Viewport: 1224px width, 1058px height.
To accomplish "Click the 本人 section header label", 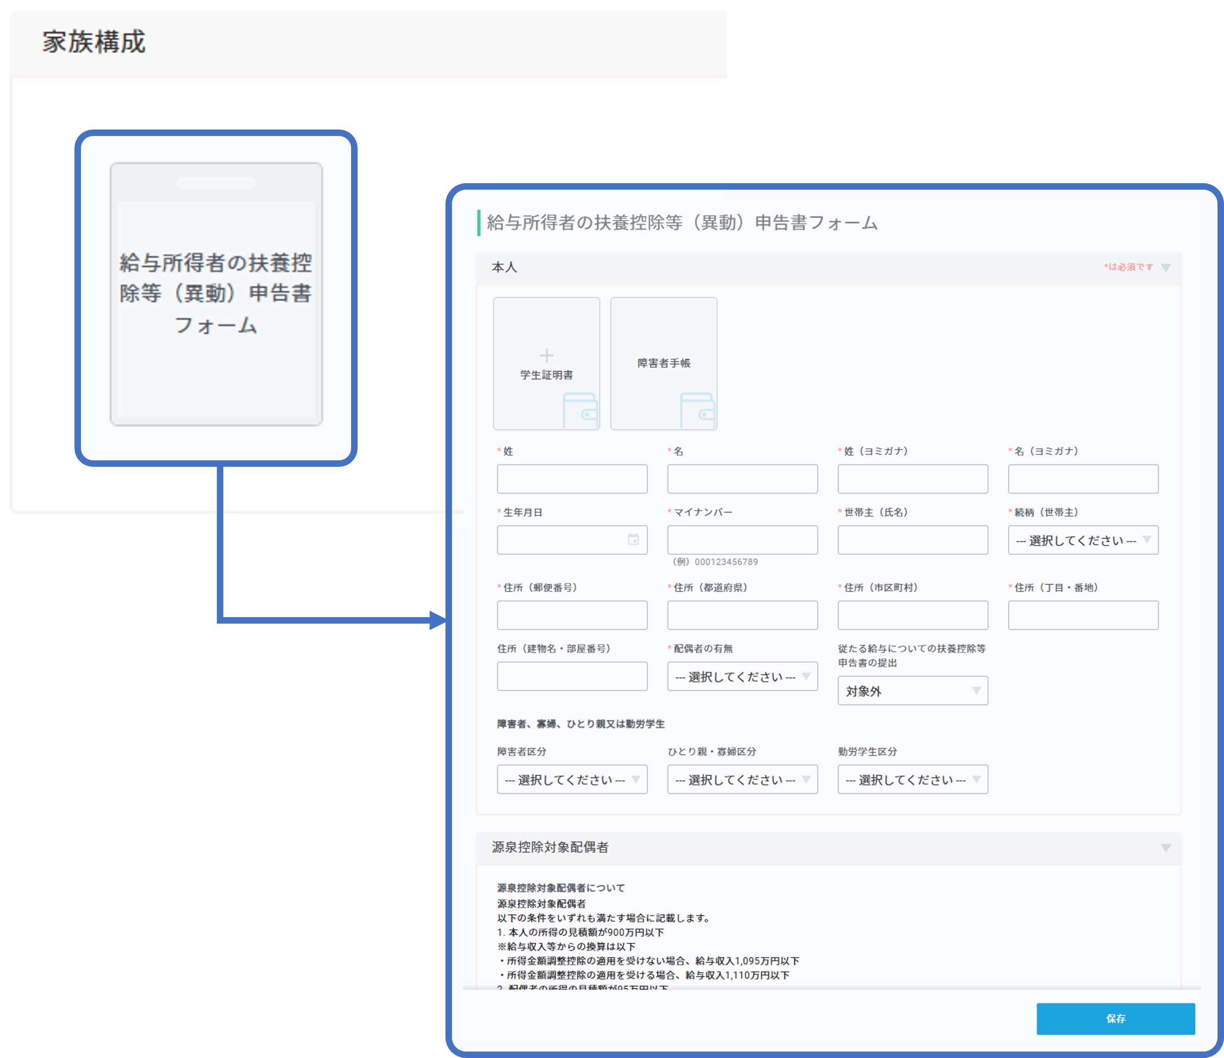I will click(505, 267).
